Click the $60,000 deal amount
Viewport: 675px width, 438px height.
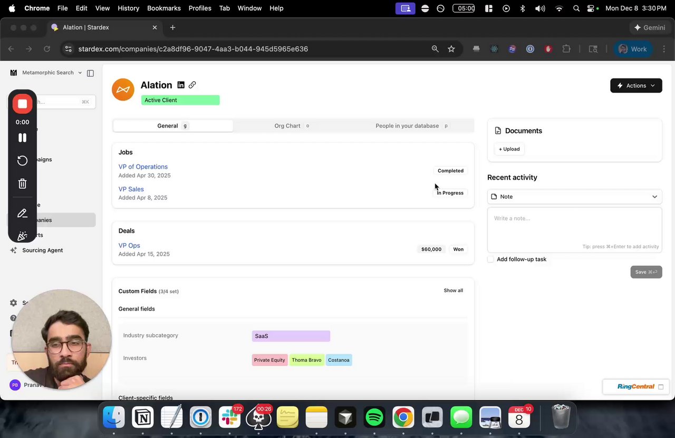click(431, 249)
